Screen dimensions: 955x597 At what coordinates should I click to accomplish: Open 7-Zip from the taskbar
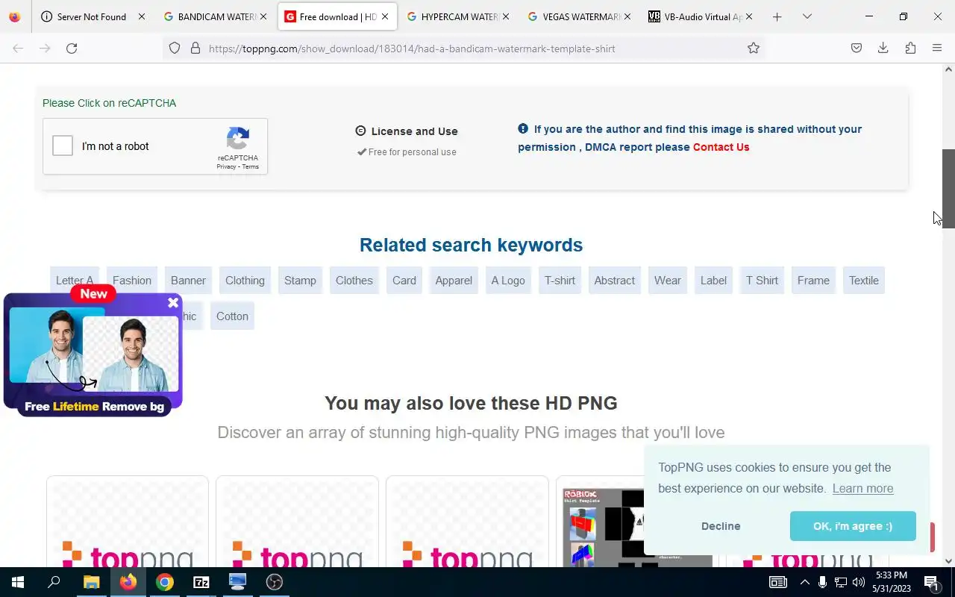pos(201,582)
